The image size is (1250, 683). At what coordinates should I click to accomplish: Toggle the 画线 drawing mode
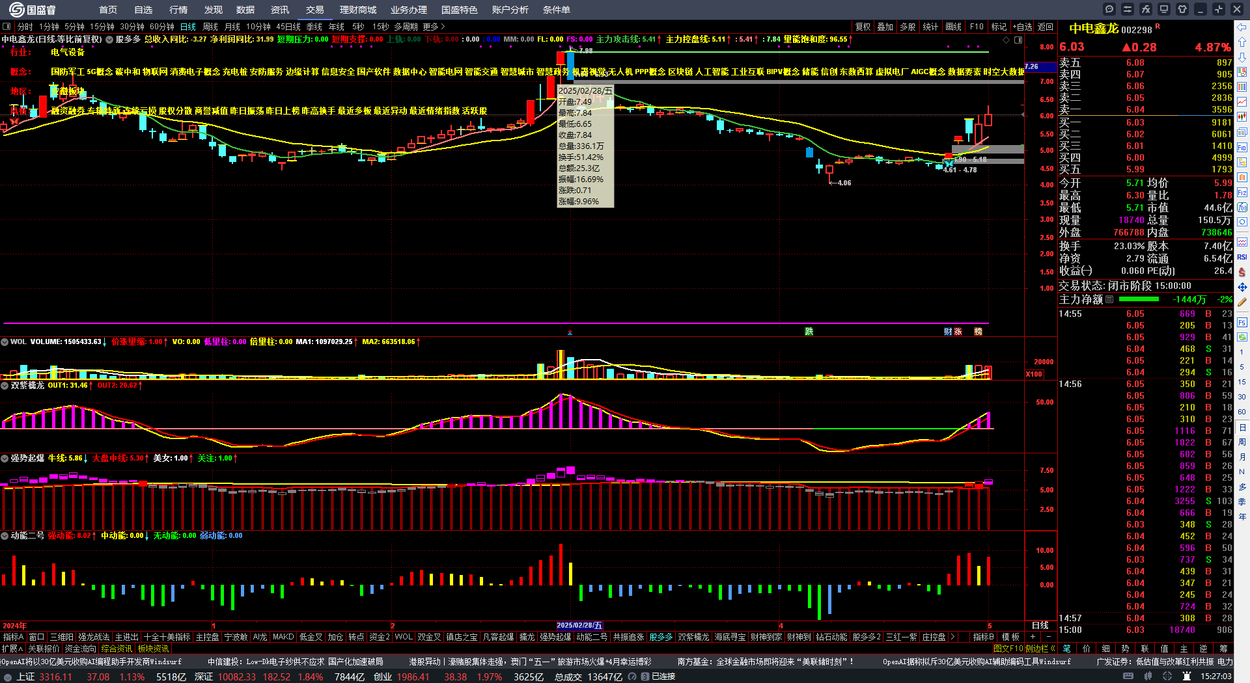pos(954,27)
